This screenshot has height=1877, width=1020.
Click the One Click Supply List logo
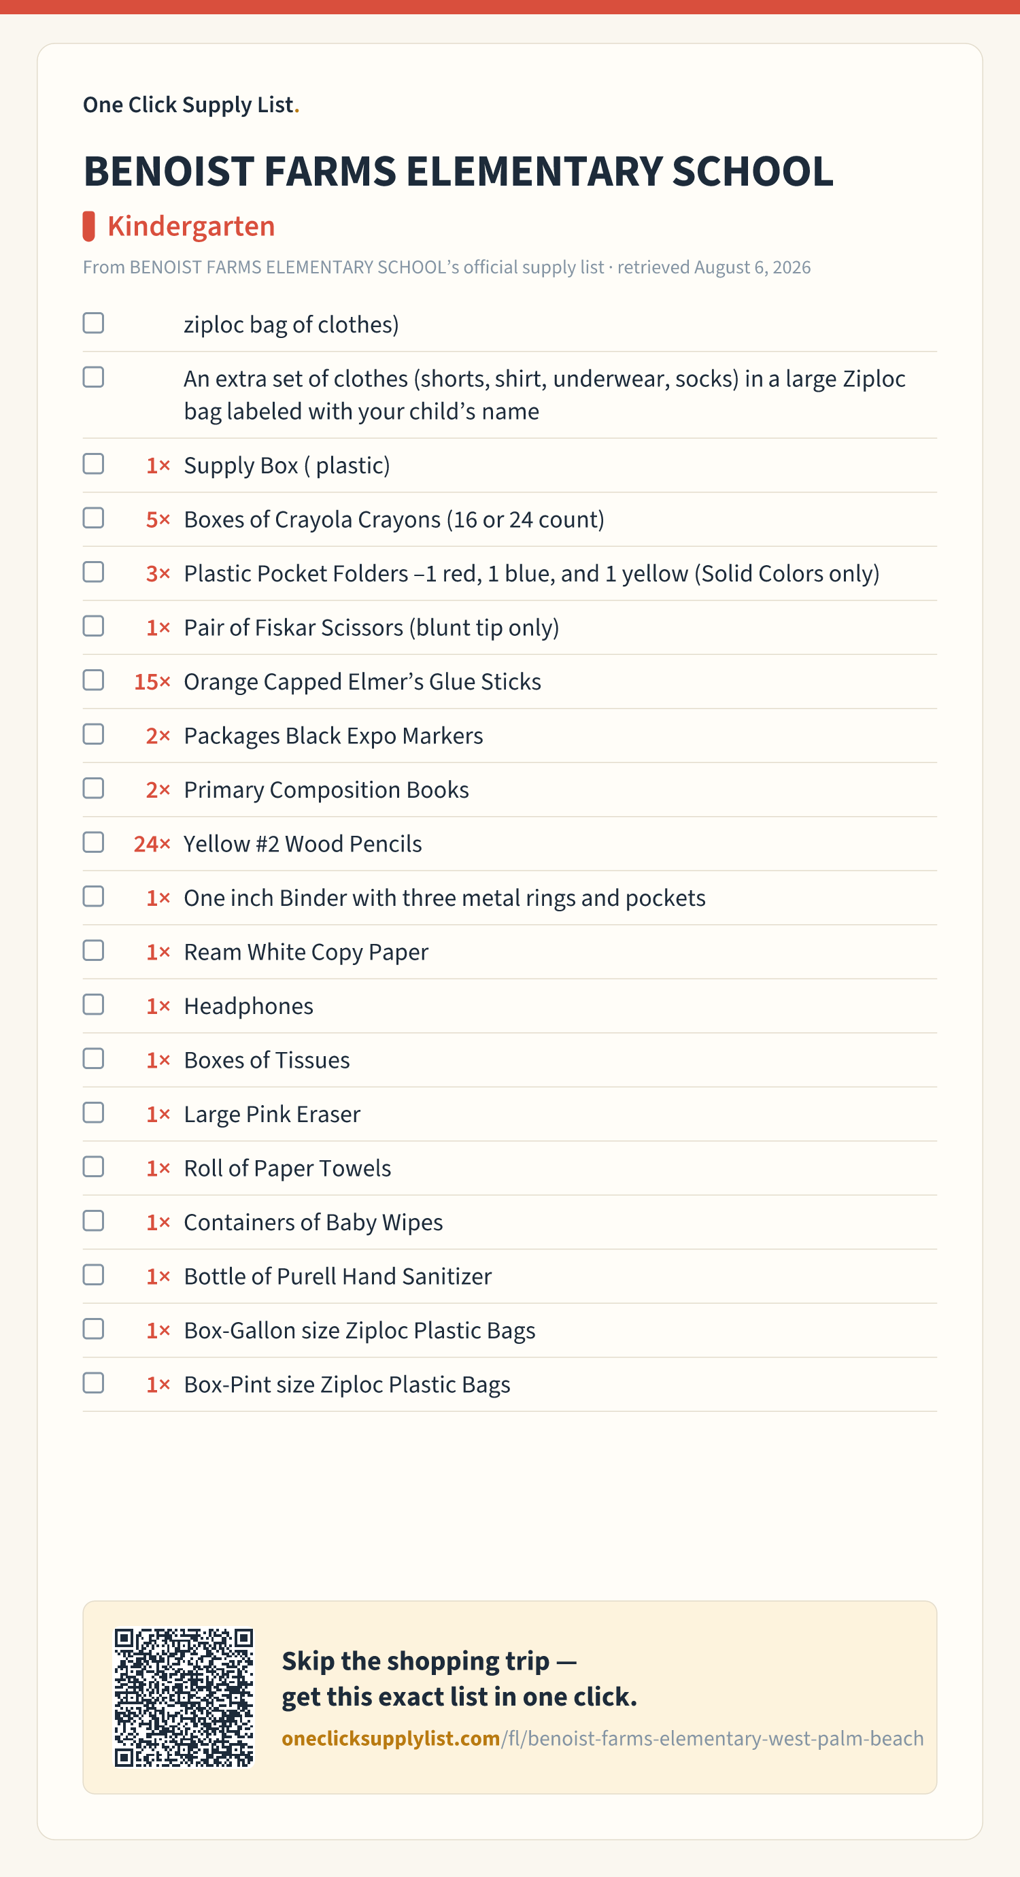coord(191,105)
